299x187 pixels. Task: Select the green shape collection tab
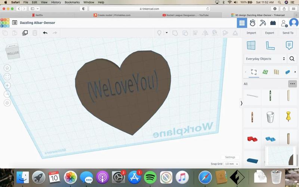pyautogui.click(x=265, y=72)
